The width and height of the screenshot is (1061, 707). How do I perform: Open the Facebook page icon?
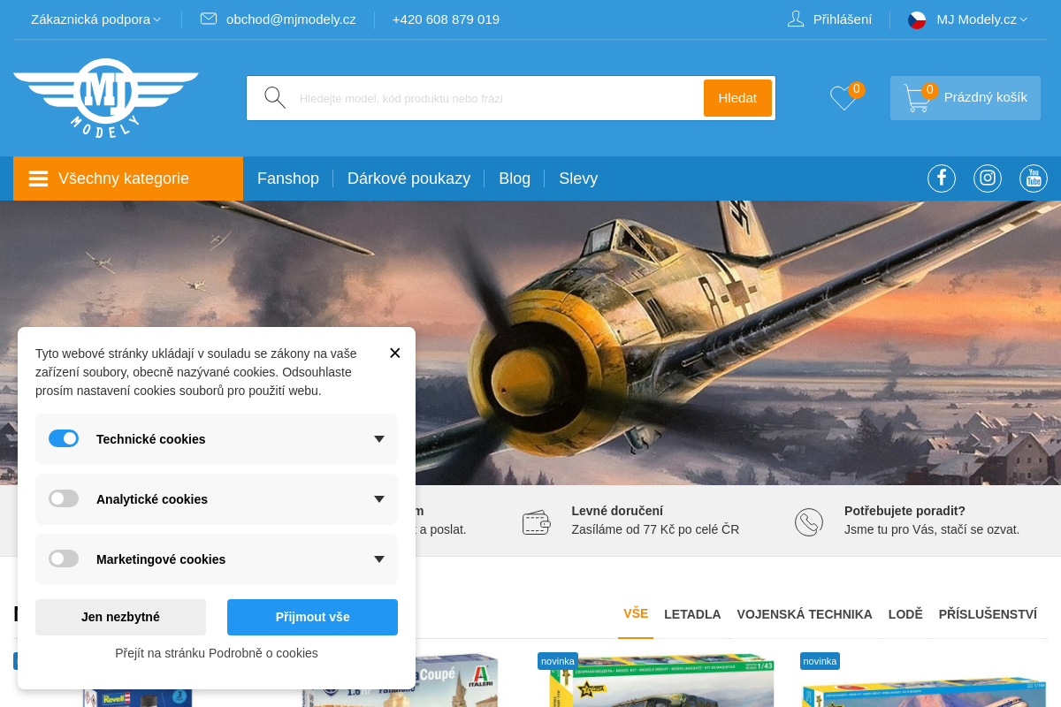942,179
